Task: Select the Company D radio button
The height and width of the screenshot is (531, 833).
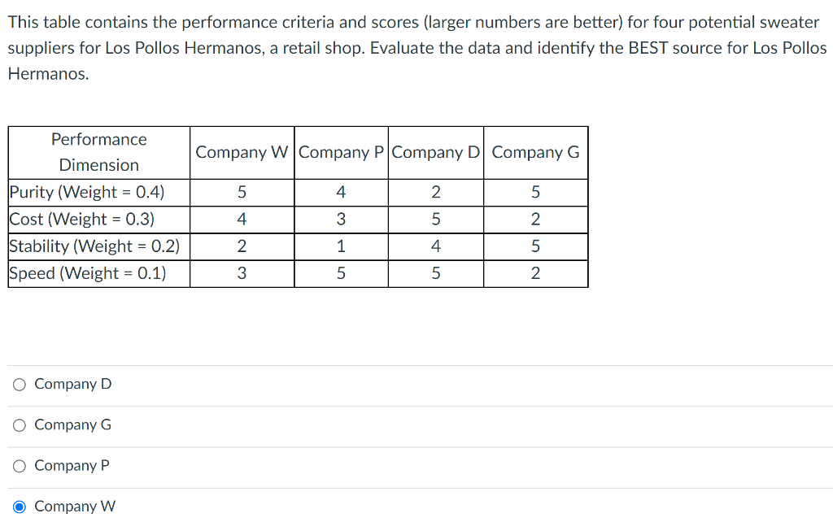Action: tap(19, 384)
